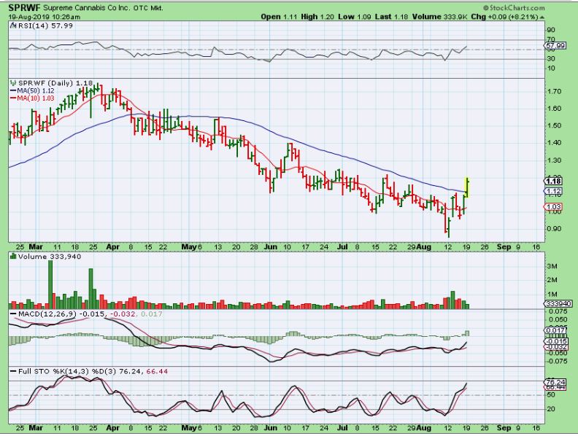Click the black MACD line swatch in legend

coord(13,314)
